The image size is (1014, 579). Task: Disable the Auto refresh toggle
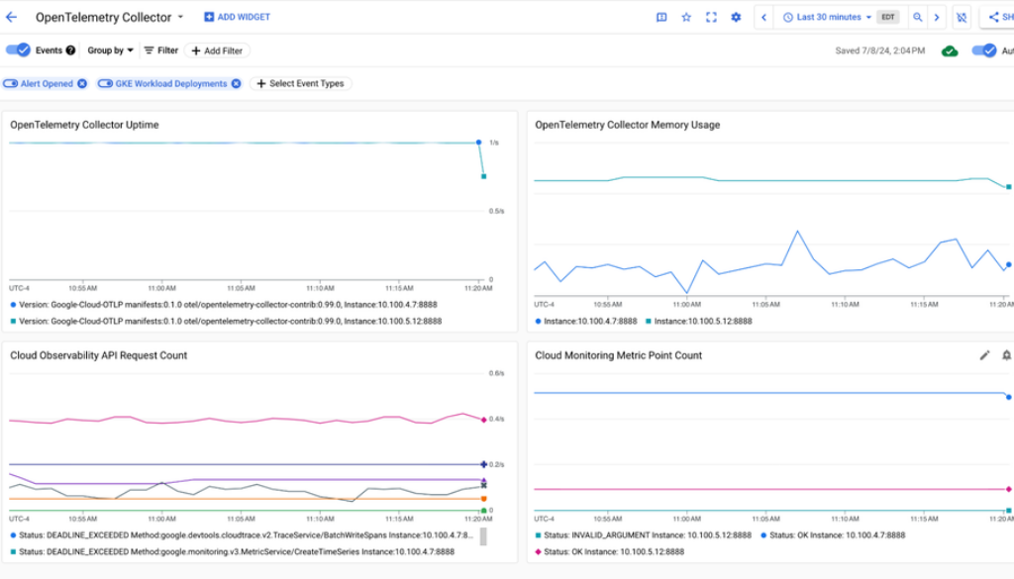pos(983,50)
